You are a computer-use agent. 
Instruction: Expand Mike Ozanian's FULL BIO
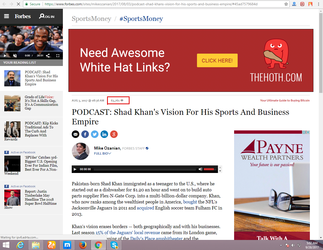click(x=103, y=153)
